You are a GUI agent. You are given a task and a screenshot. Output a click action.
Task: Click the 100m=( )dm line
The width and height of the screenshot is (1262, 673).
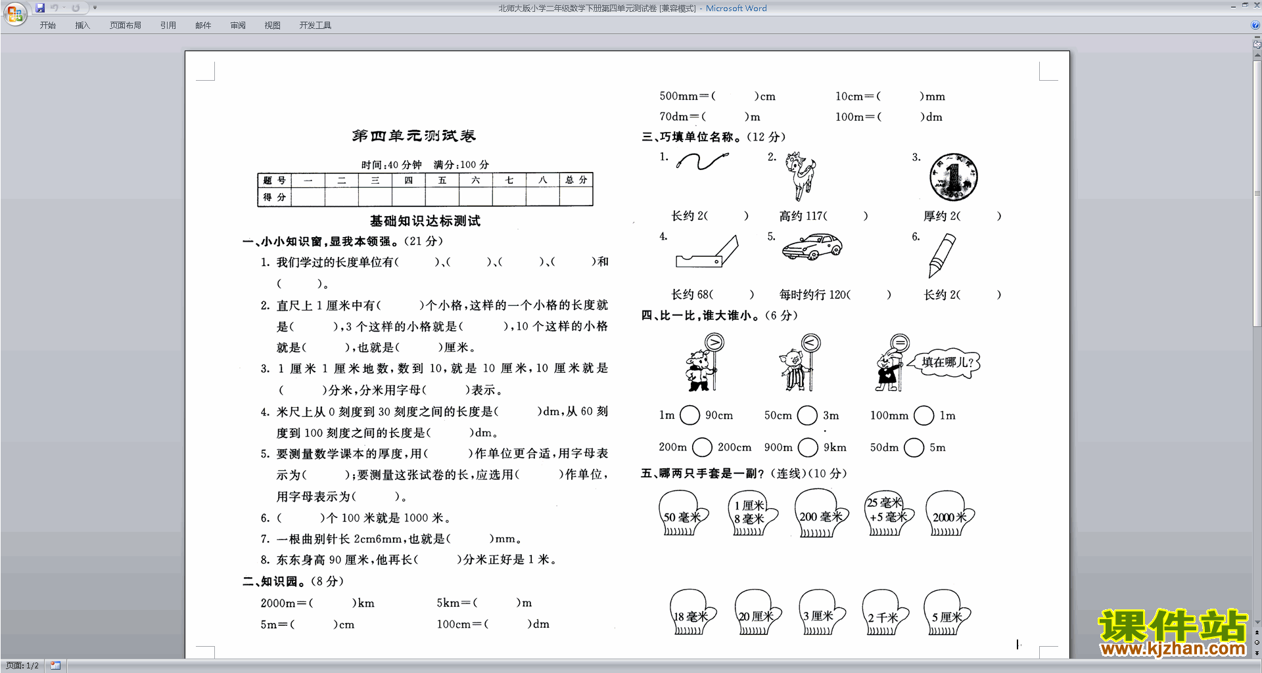click(x=889, y=117)
